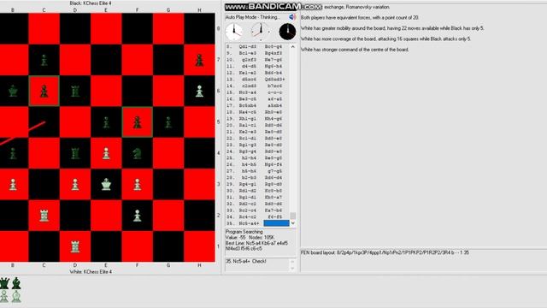Select black move o-o-o in list
The width and height of the screenshot is (547, 308).
click(x=275, y=92)
